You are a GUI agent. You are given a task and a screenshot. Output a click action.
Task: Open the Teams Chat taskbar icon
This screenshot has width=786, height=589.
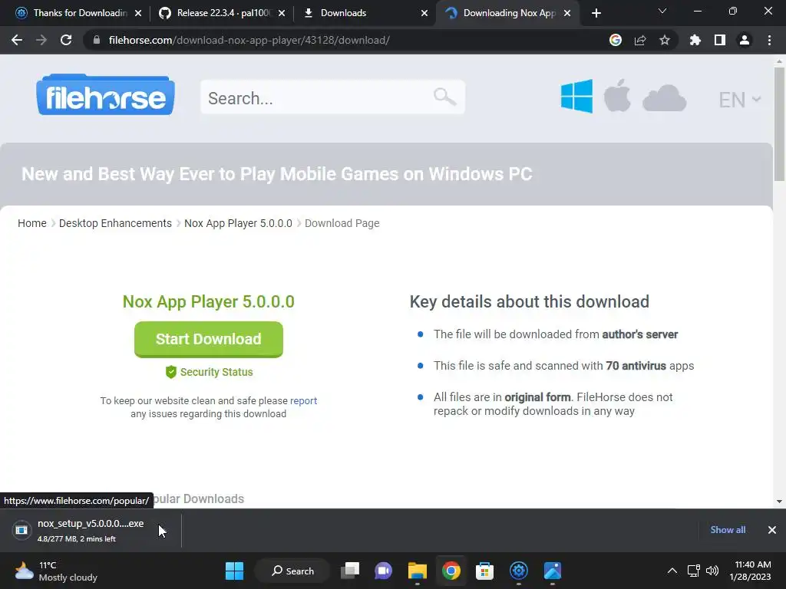point(384,571)
